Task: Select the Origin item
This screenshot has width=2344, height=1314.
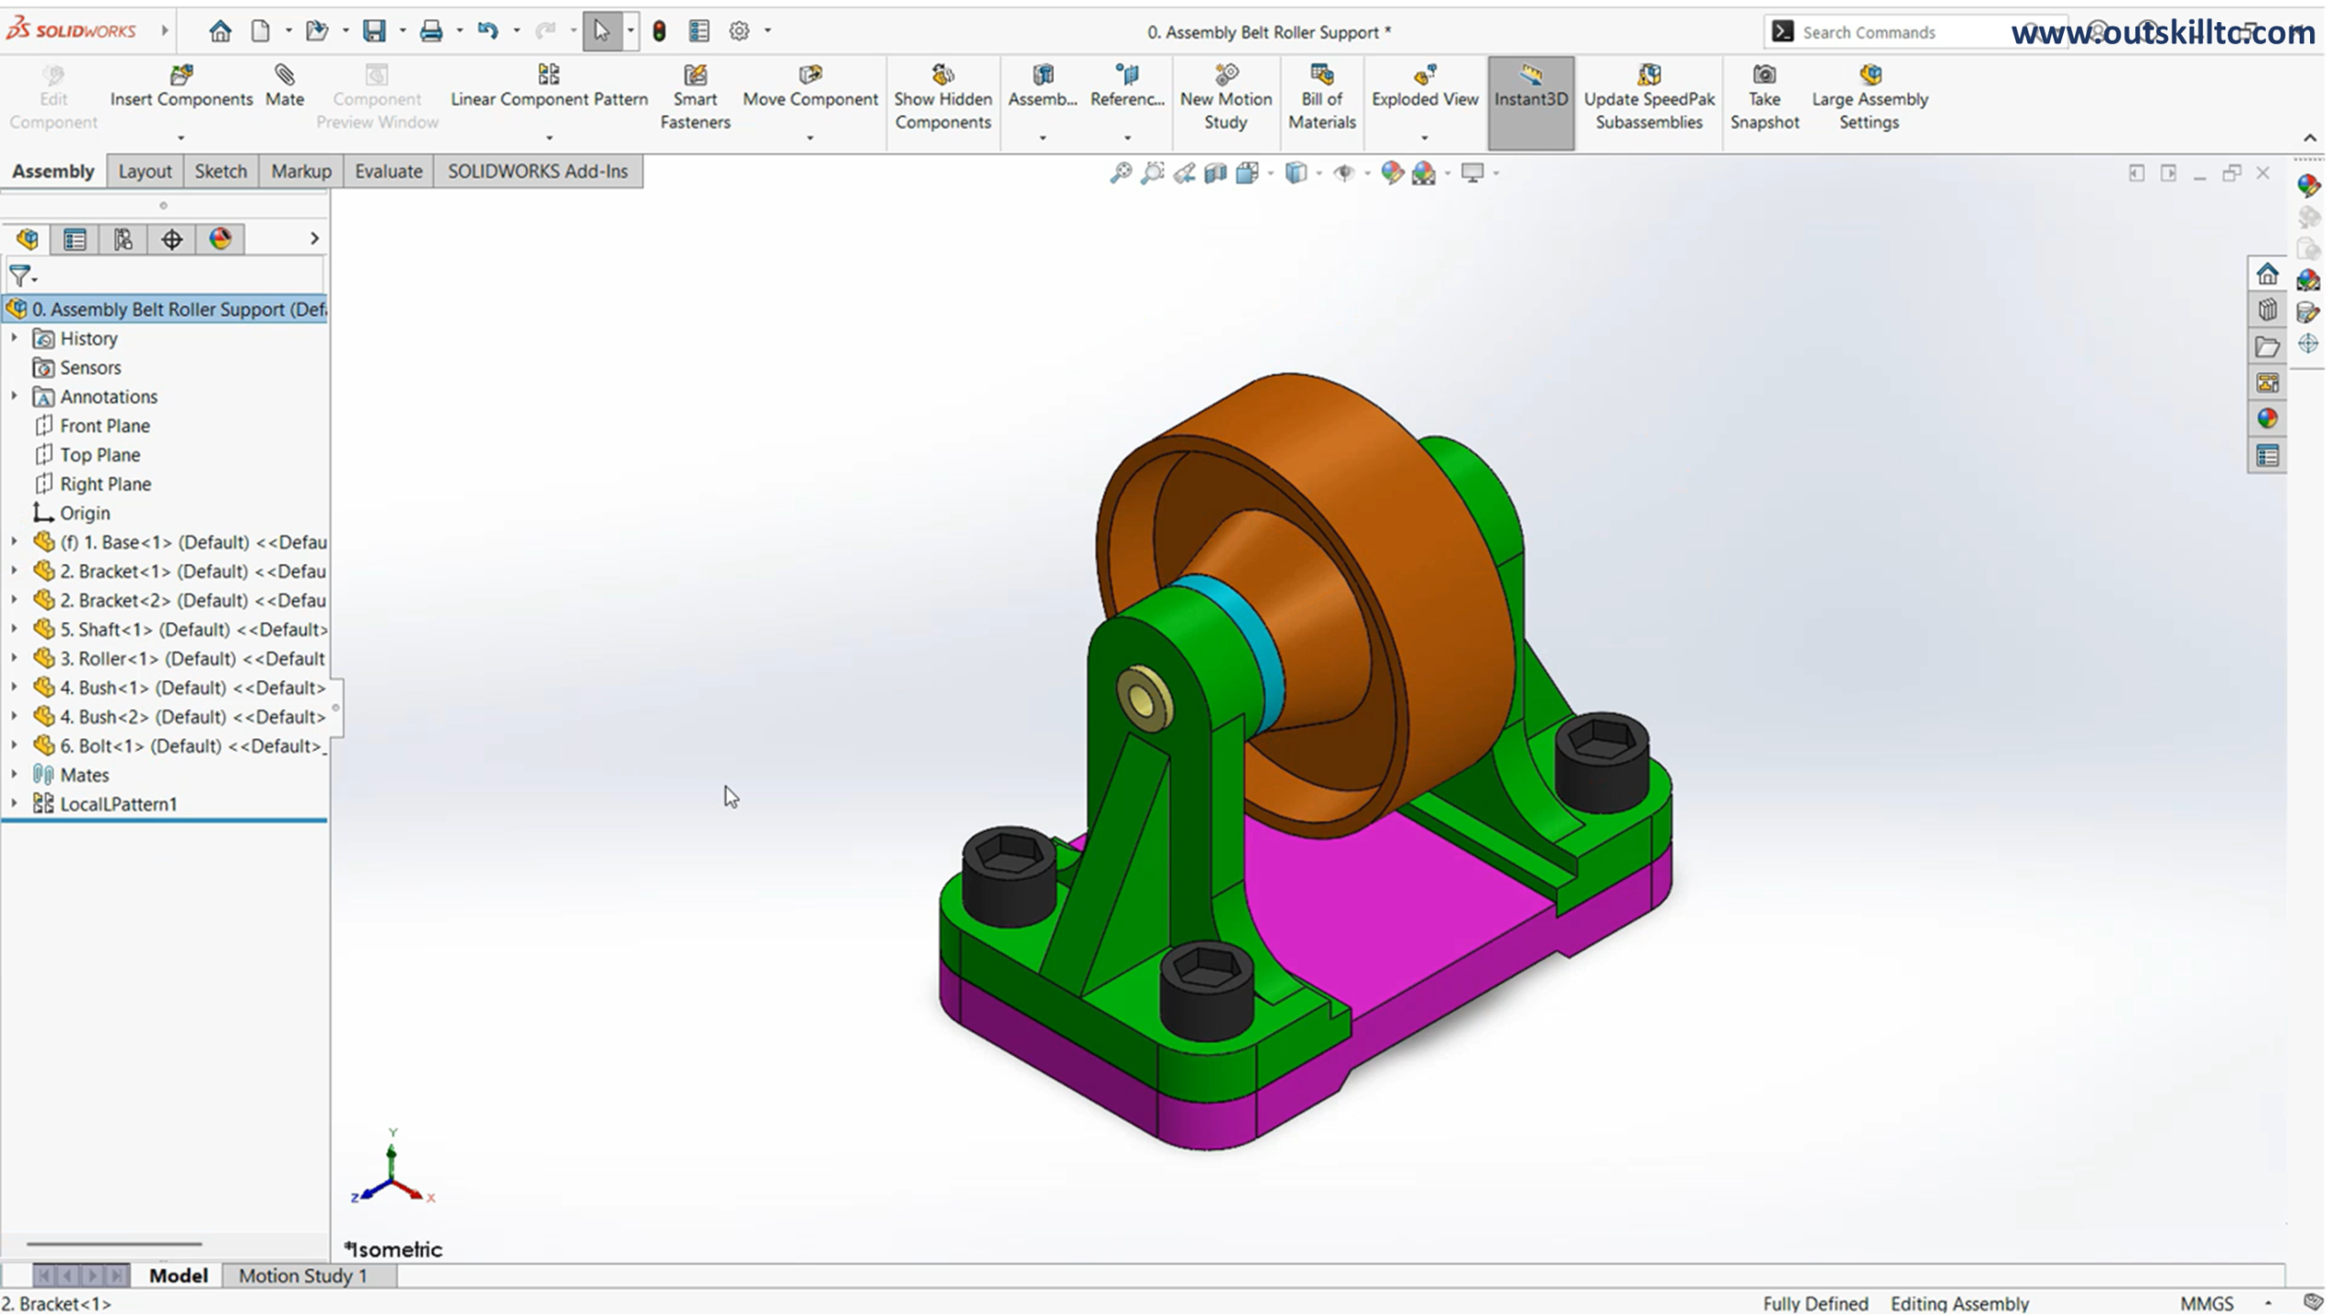Action: click(71, 514)
